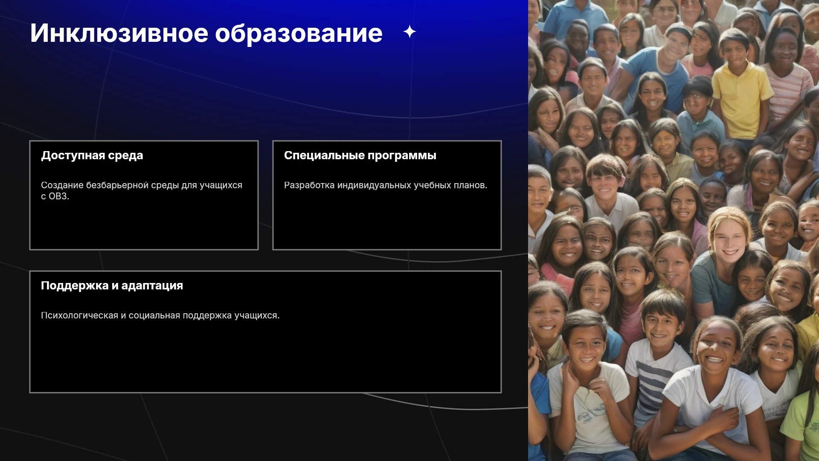Viewport: 819px width, 461px height.
Task: Select the title "Инклюзивное образование"
Action: click(x=206, y=33)
